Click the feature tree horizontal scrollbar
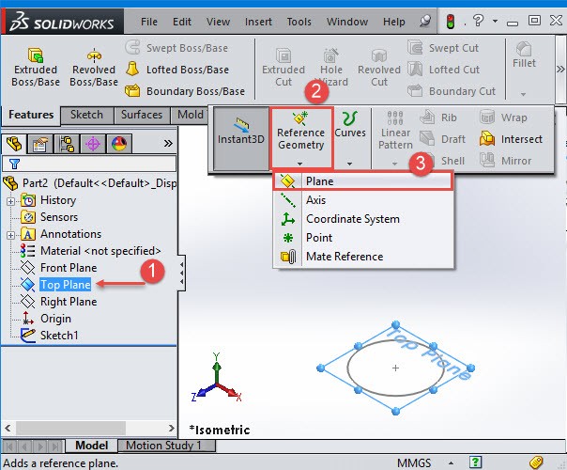Image resolution: width=567 pixels, height=470 pixels. (x=70, y=428)
